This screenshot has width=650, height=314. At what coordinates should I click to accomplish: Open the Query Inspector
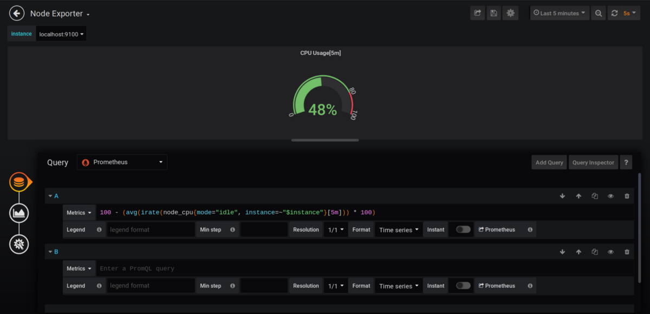(x=593, y=162)
